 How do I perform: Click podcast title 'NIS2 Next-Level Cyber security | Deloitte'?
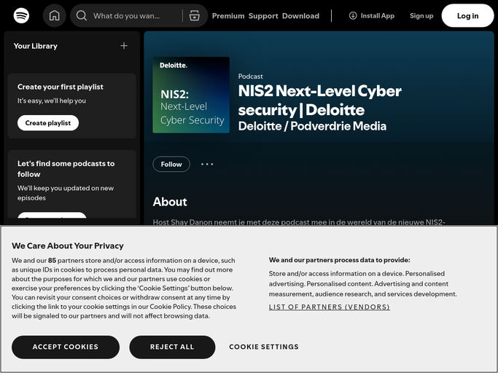(319, 101)
